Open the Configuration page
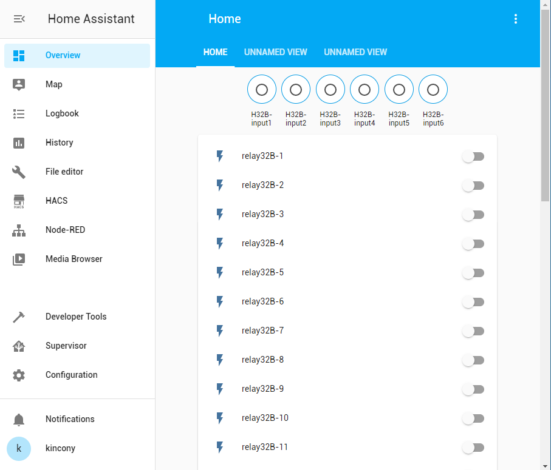 (71, 375)
